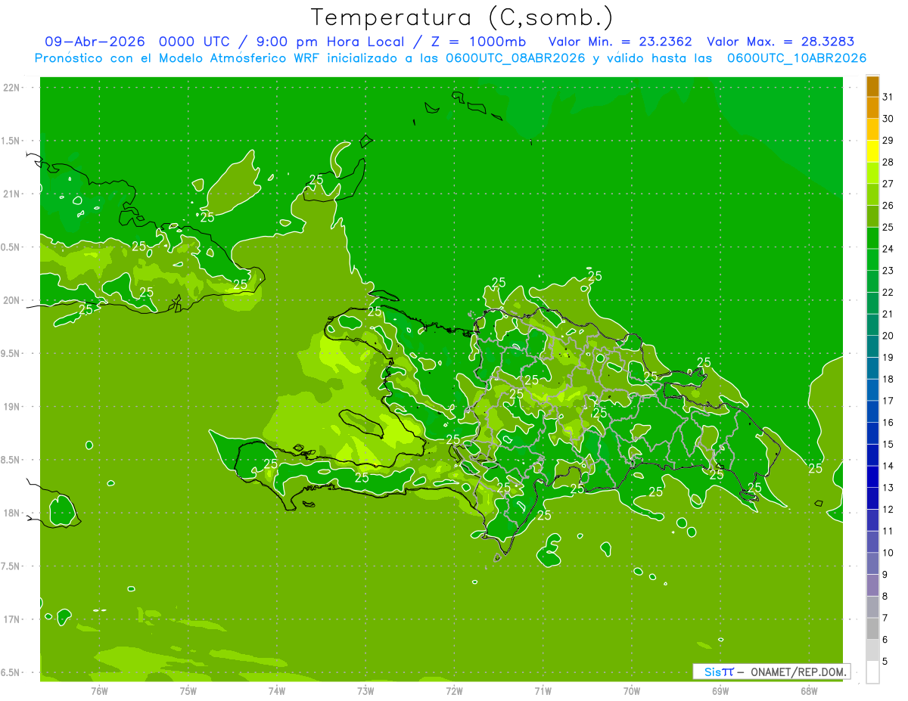Select the blue legend swatch between 15 and 16
908x701 pixels.
[872, 433]
